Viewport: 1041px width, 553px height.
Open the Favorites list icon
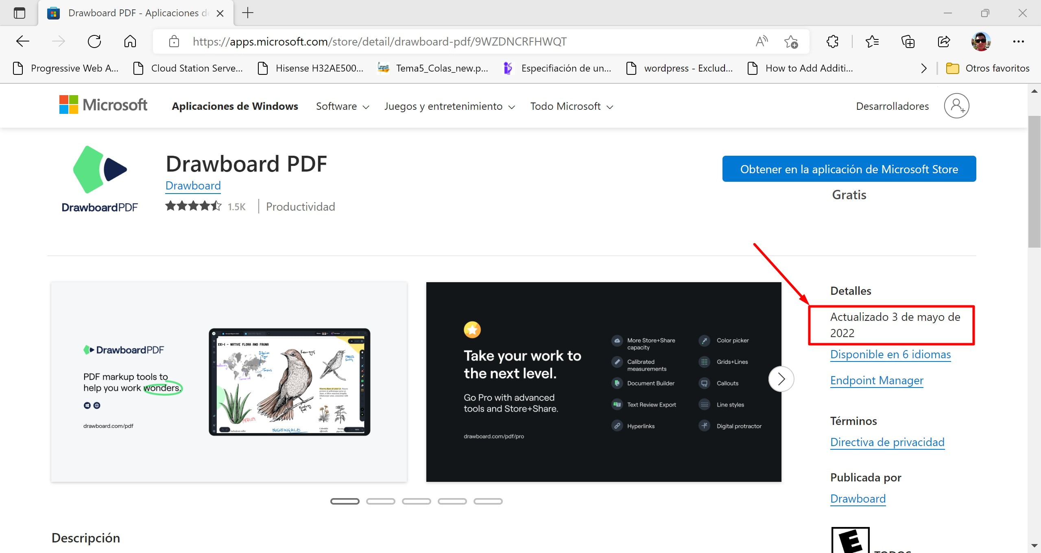click(872, 41)
